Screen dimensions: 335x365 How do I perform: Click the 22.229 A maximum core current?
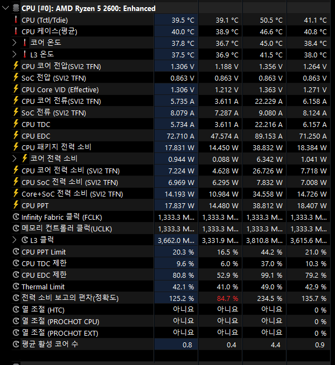pos(269,102)
